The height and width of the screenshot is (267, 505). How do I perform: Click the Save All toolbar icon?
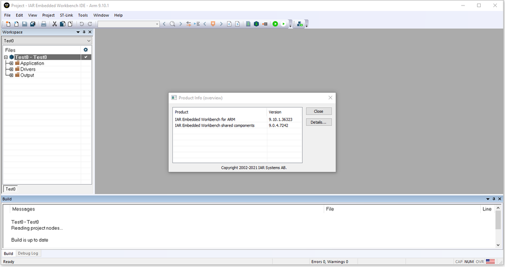coord(32,24)
